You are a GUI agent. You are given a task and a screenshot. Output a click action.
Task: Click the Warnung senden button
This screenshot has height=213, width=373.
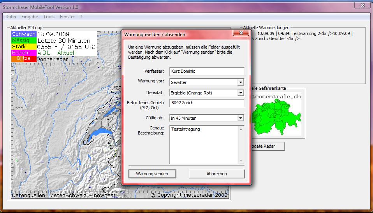pos(152,174)
